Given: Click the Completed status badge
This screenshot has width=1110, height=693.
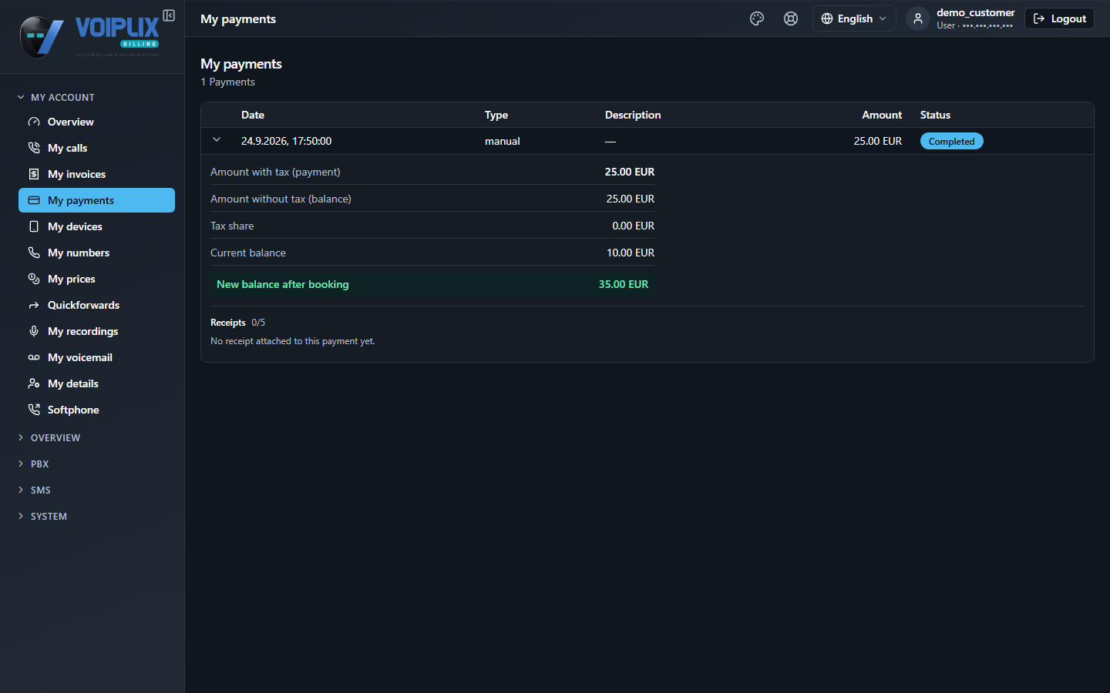Looking at the screenshot, I should point(951,141).
